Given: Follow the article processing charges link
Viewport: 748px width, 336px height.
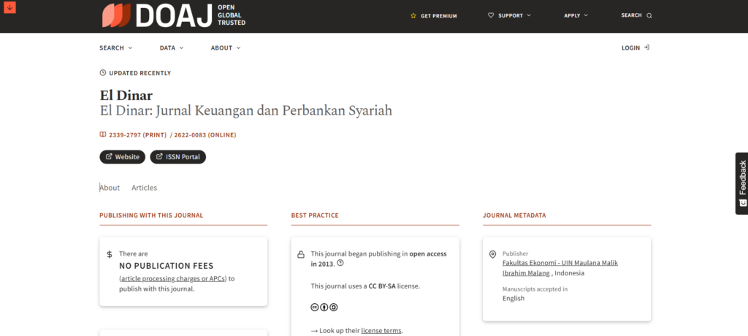Looking at the screenshot, I should click(x=172, y=278).
